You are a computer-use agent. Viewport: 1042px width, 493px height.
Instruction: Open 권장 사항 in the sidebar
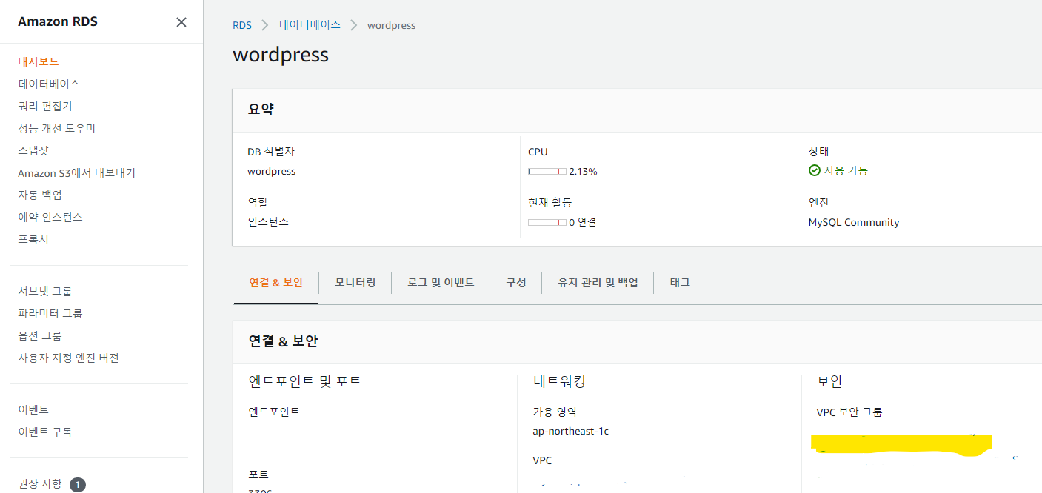click(40, 483)
